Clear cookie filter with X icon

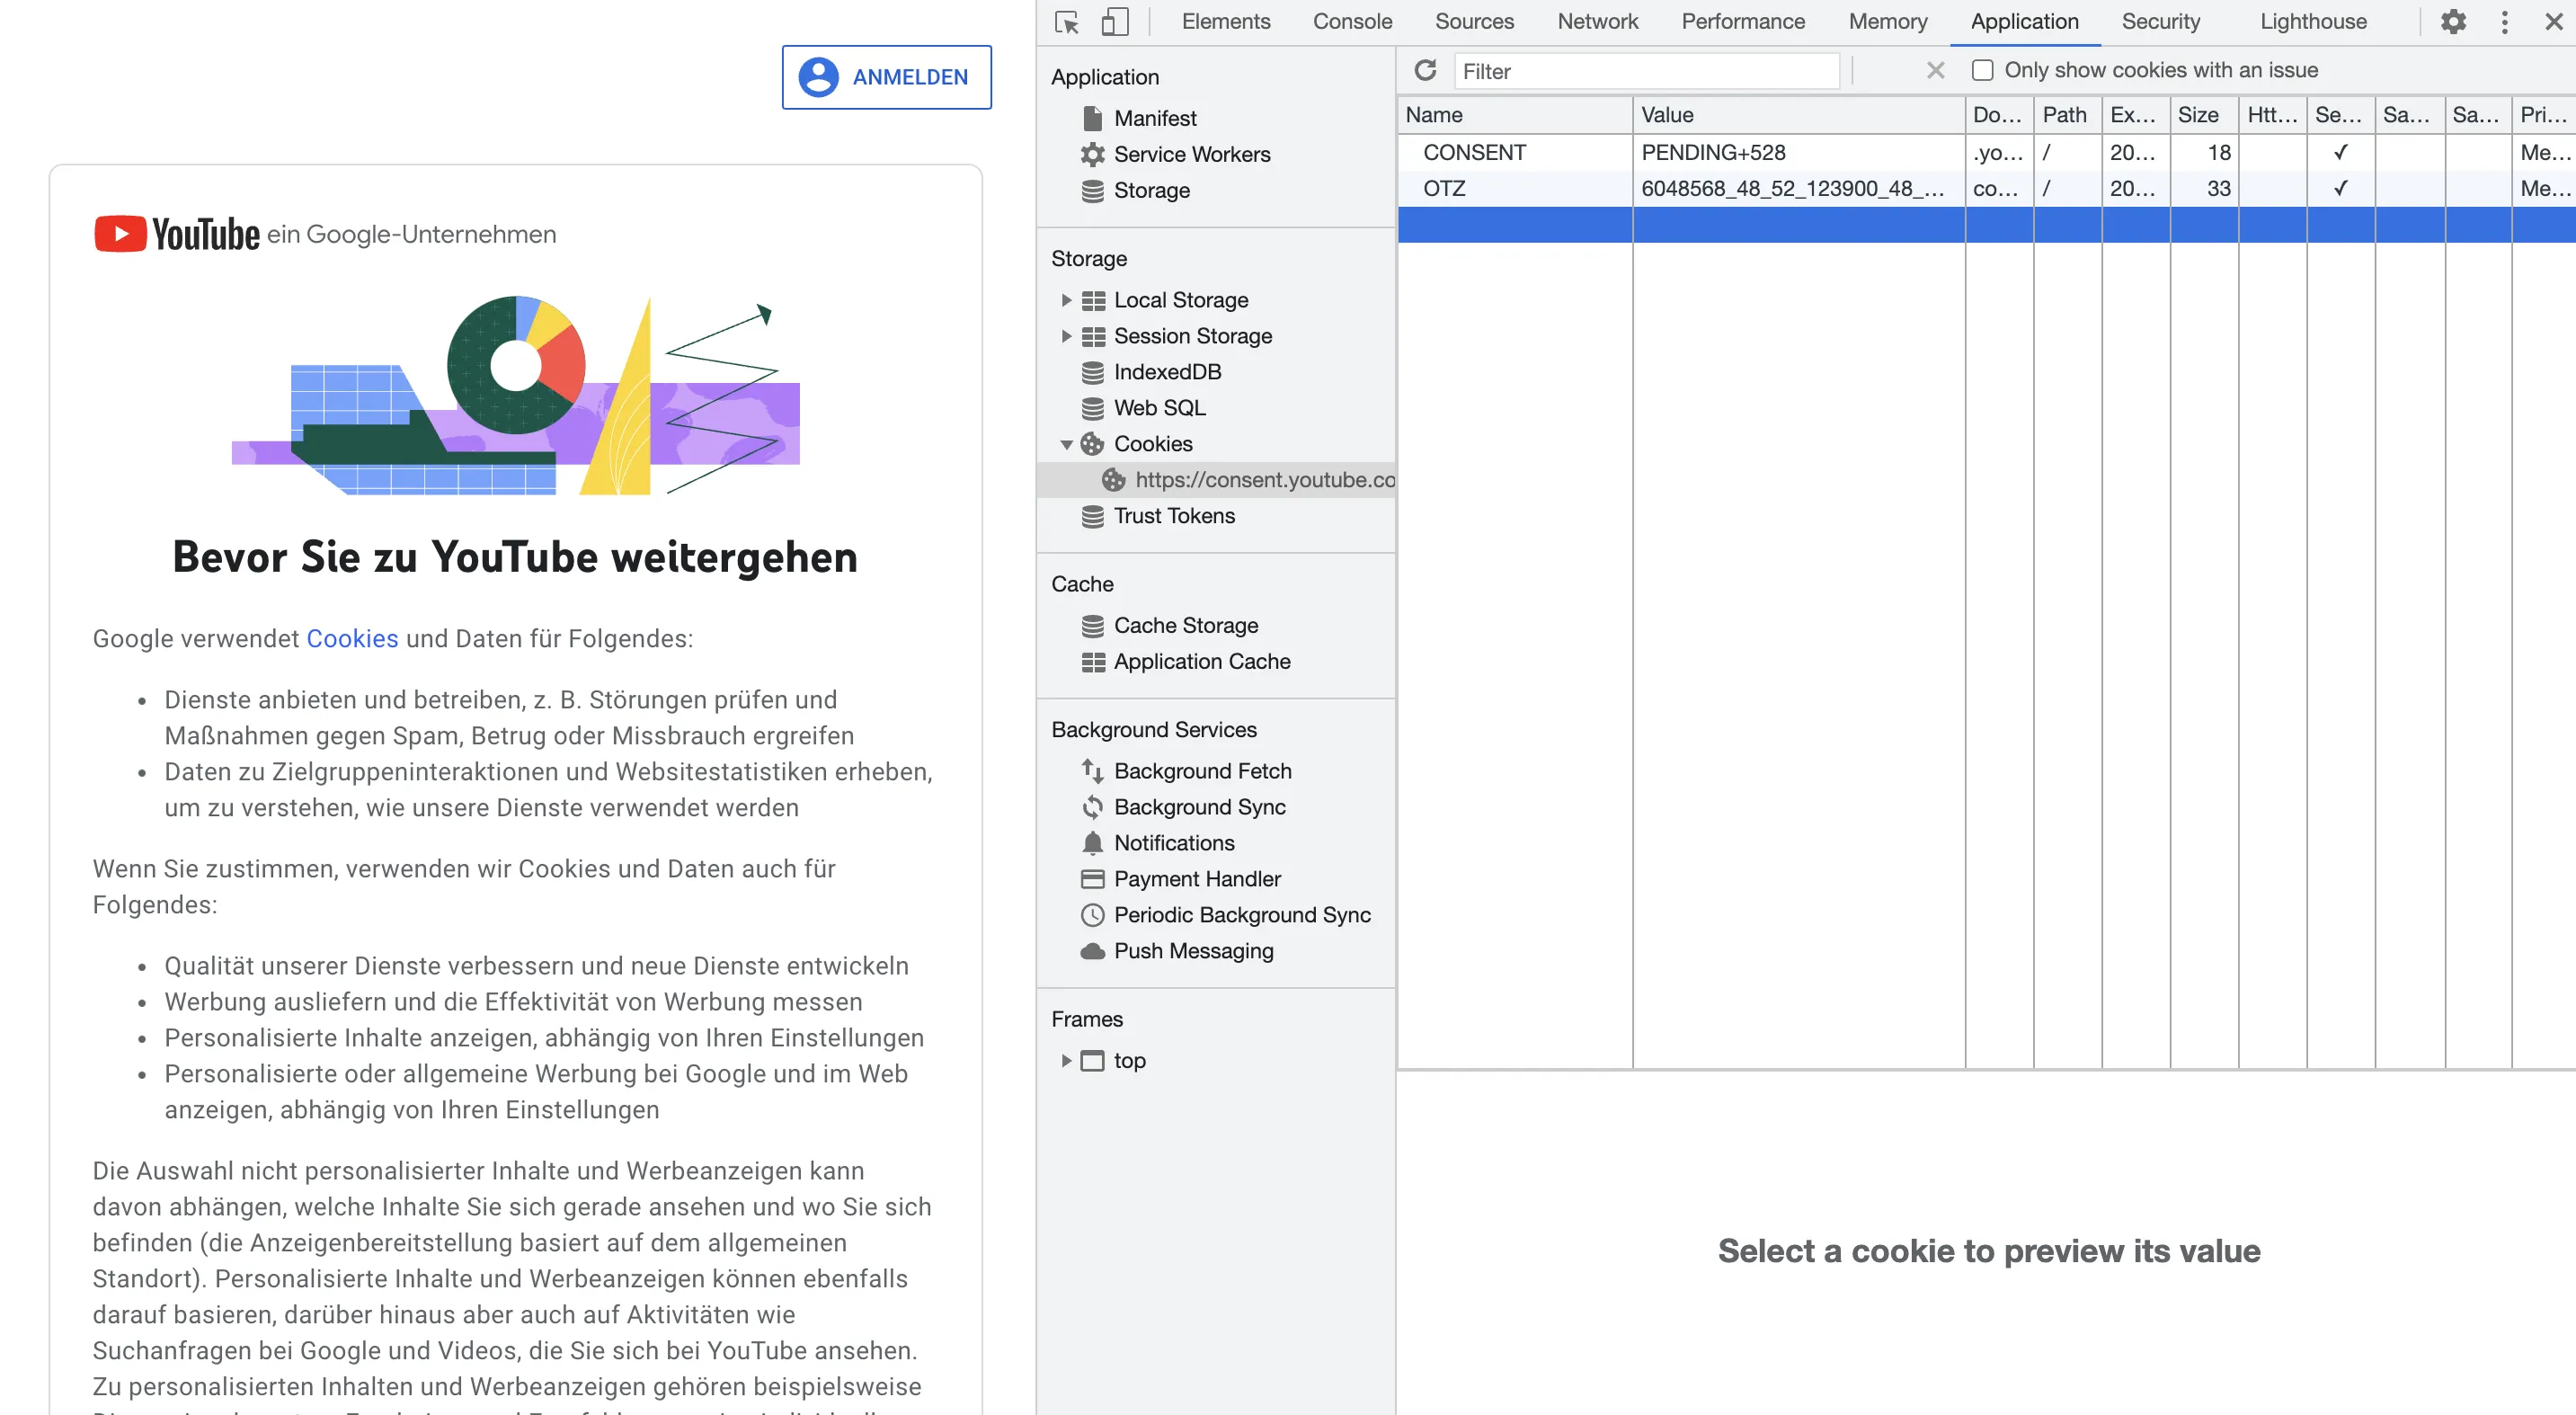pos(1935,70)
